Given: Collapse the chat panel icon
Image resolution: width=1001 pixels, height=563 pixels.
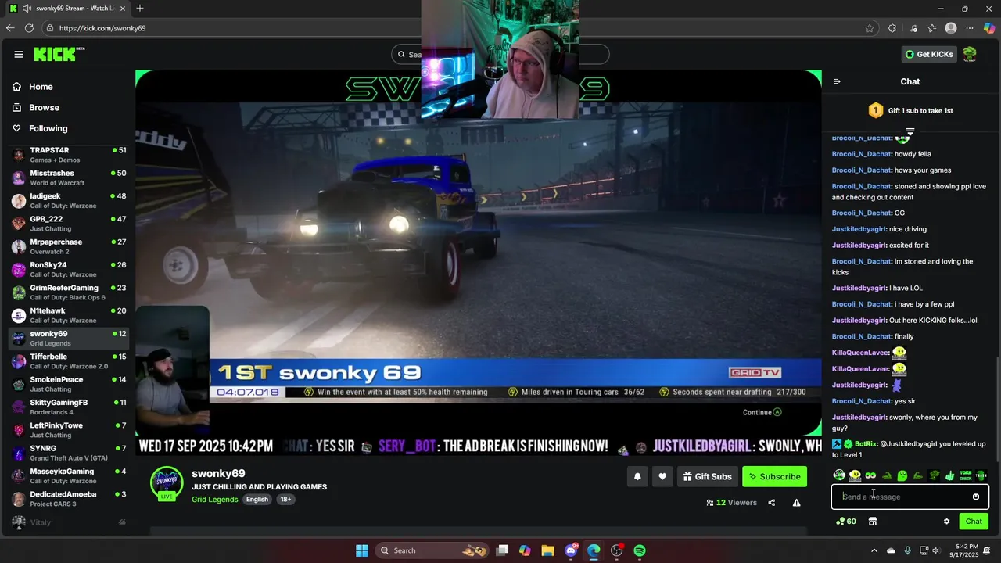Looking at the screenshot, I should (837, 81).
